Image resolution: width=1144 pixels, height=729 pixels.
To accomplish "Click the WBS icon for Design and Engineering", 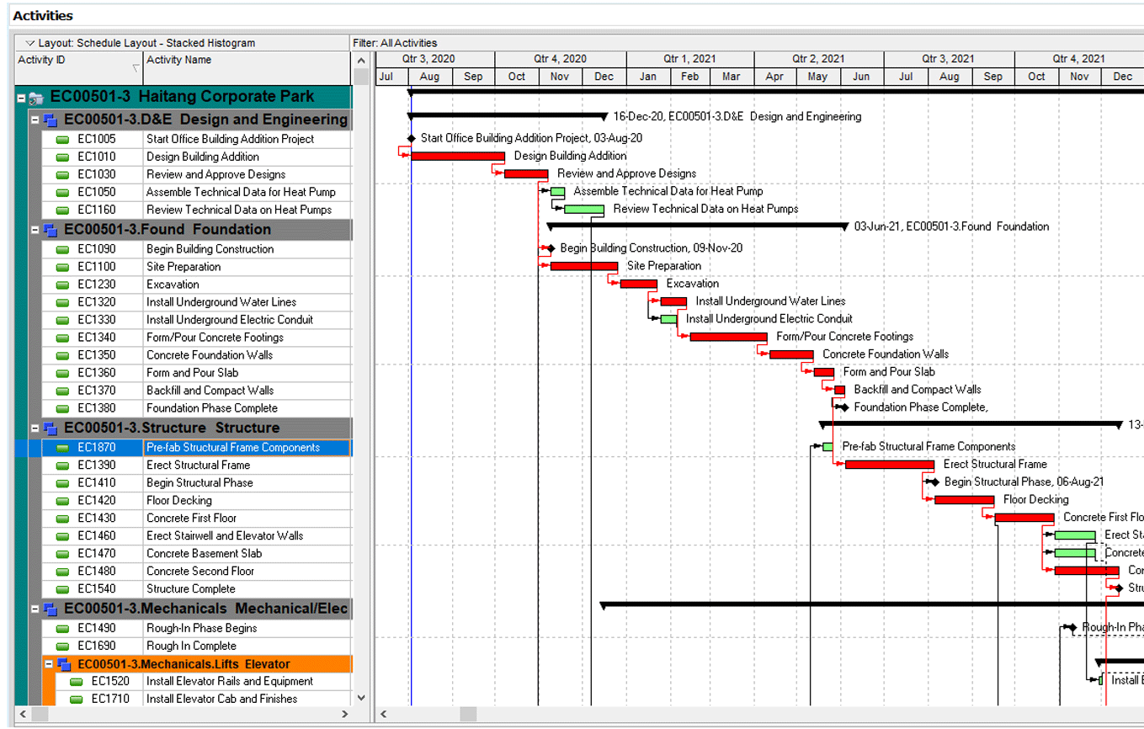I will click(x=51, y=120).
